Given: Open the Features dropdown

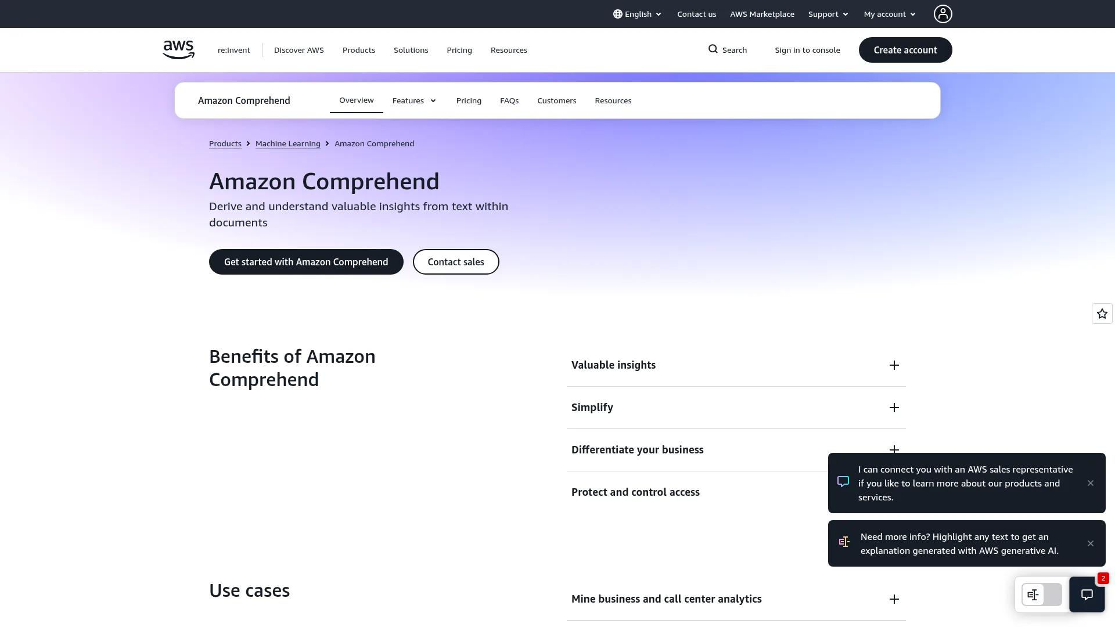Looking at the screenshot, I should [414, 100].
